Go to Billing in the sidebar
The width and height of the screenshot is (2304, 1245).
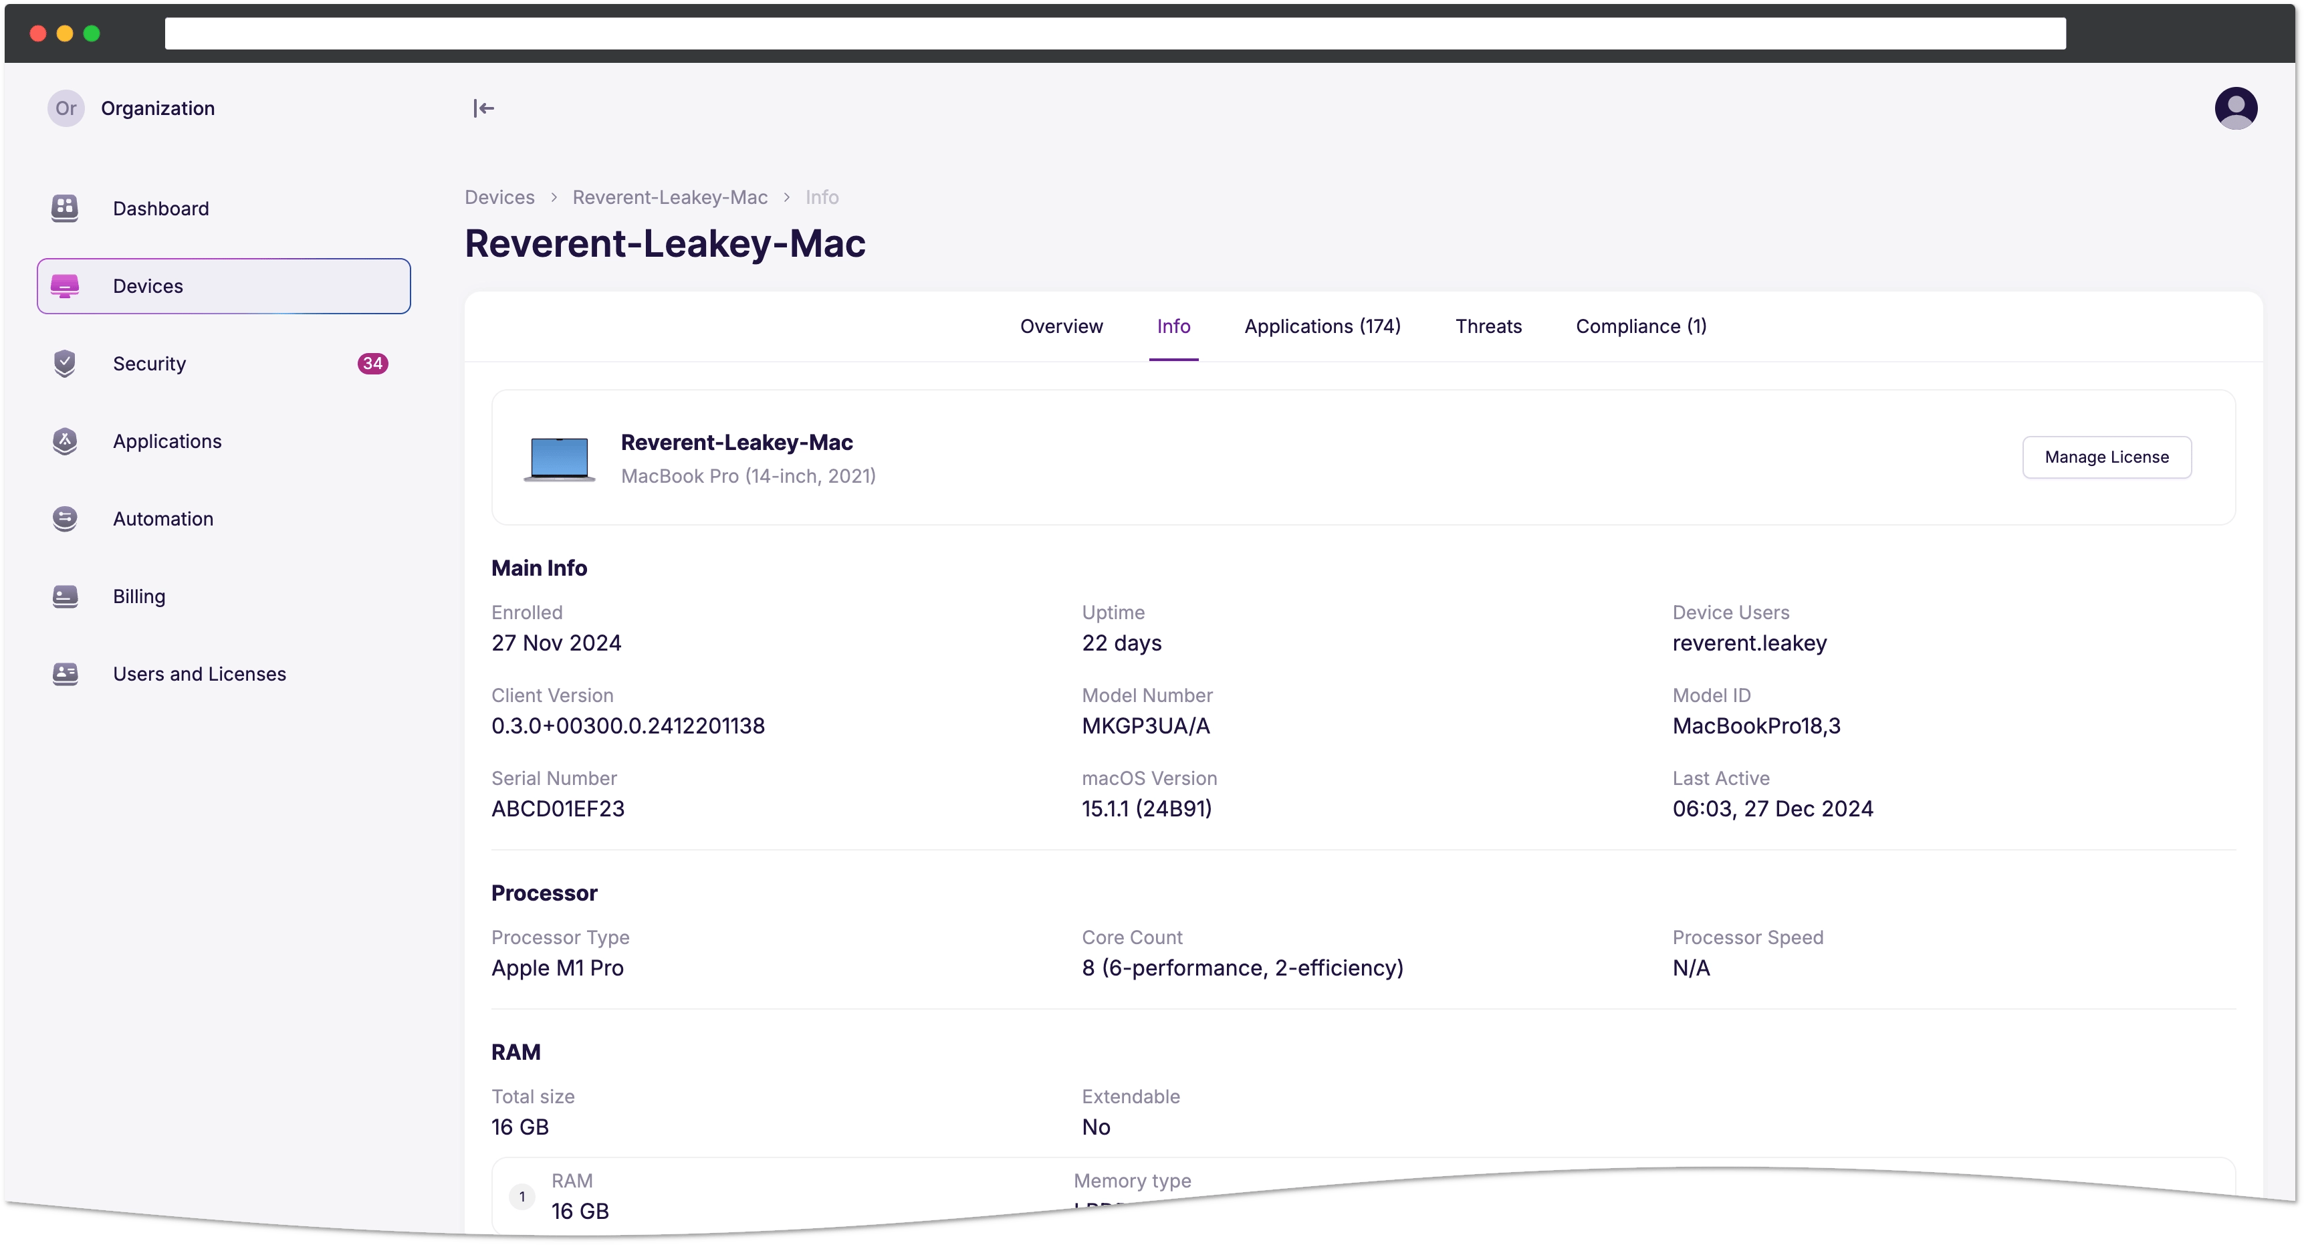[x=223, y=596]
